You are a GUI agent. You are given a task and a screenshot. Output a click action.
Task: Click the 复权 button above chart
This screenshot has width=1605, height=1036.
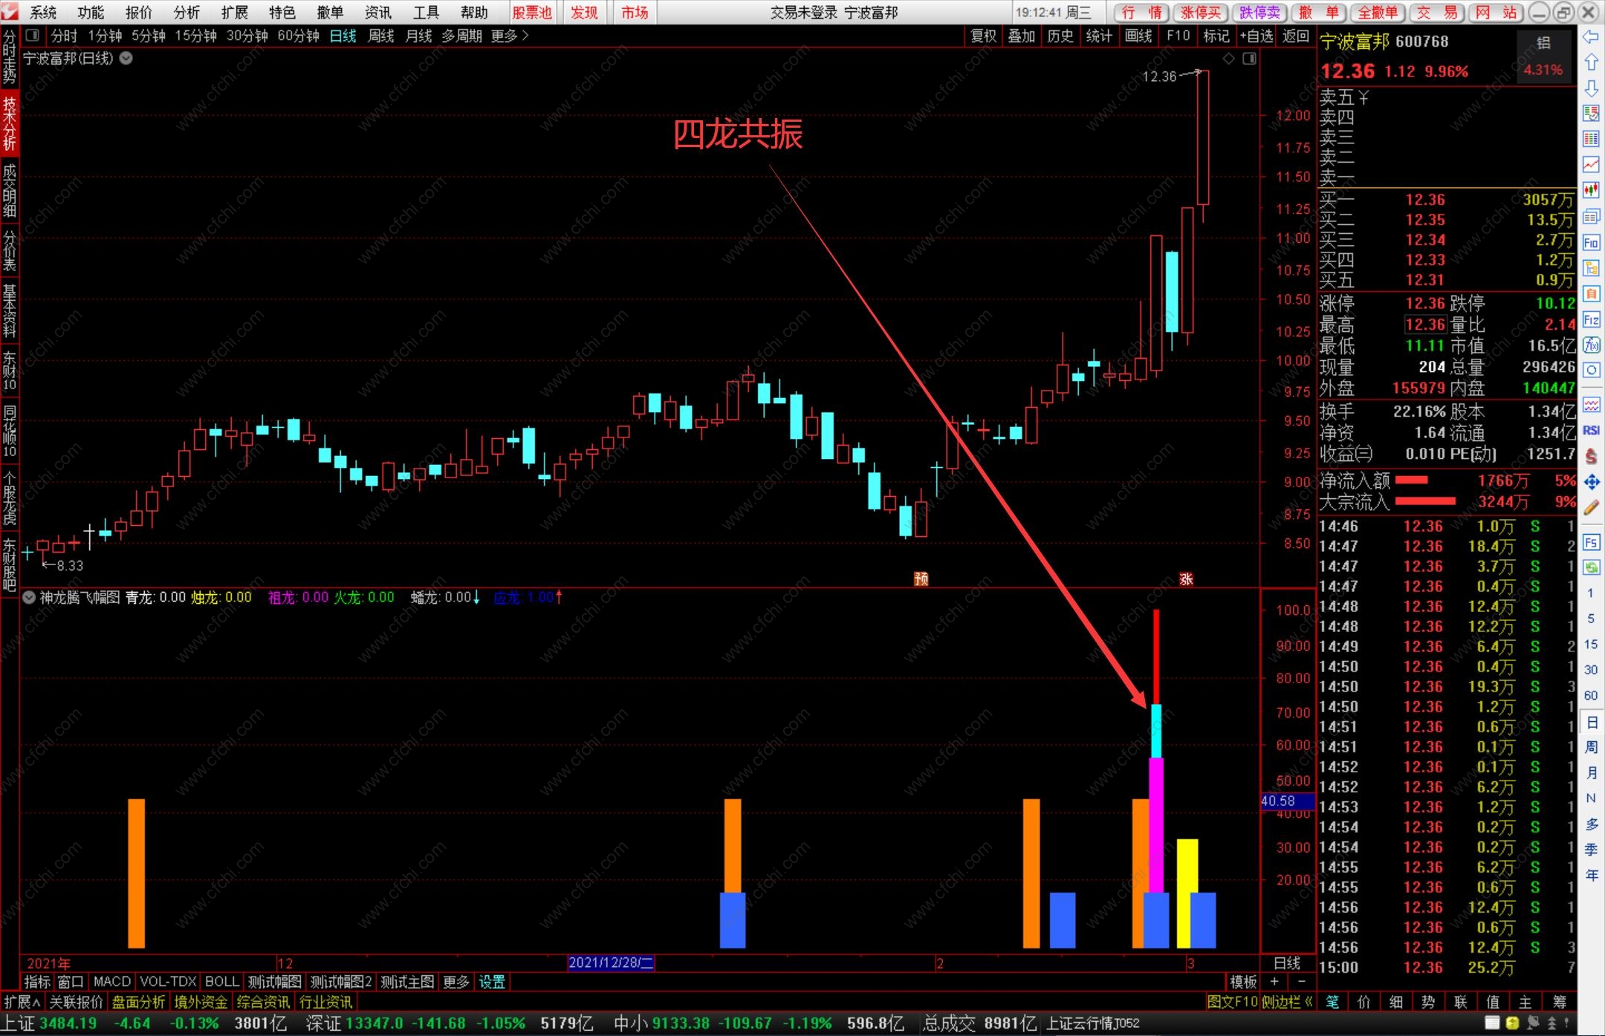tap(983, 36)
